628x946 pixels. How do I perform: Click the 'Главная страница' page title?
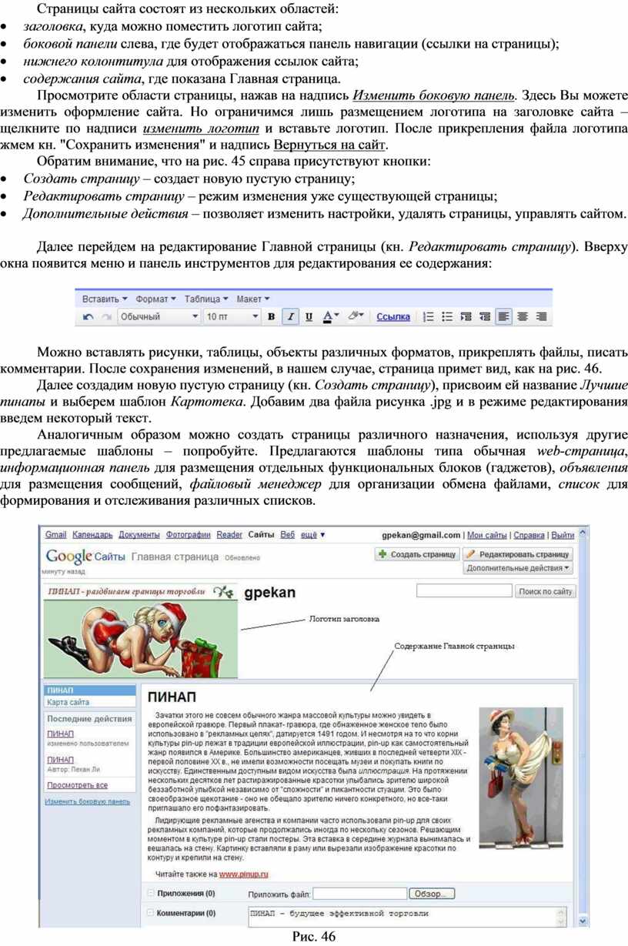175,557
